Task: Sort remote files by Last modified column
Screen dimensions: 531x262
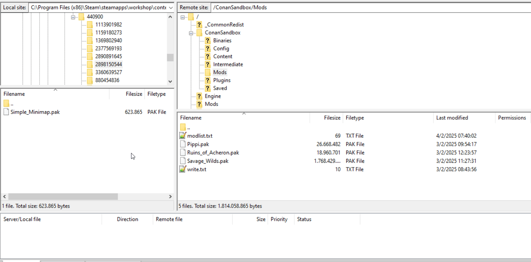Action: (452, 118)
